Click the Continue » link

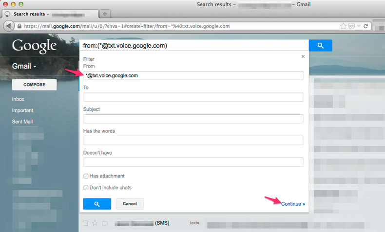pyautogui.click(x=293, y=204)
